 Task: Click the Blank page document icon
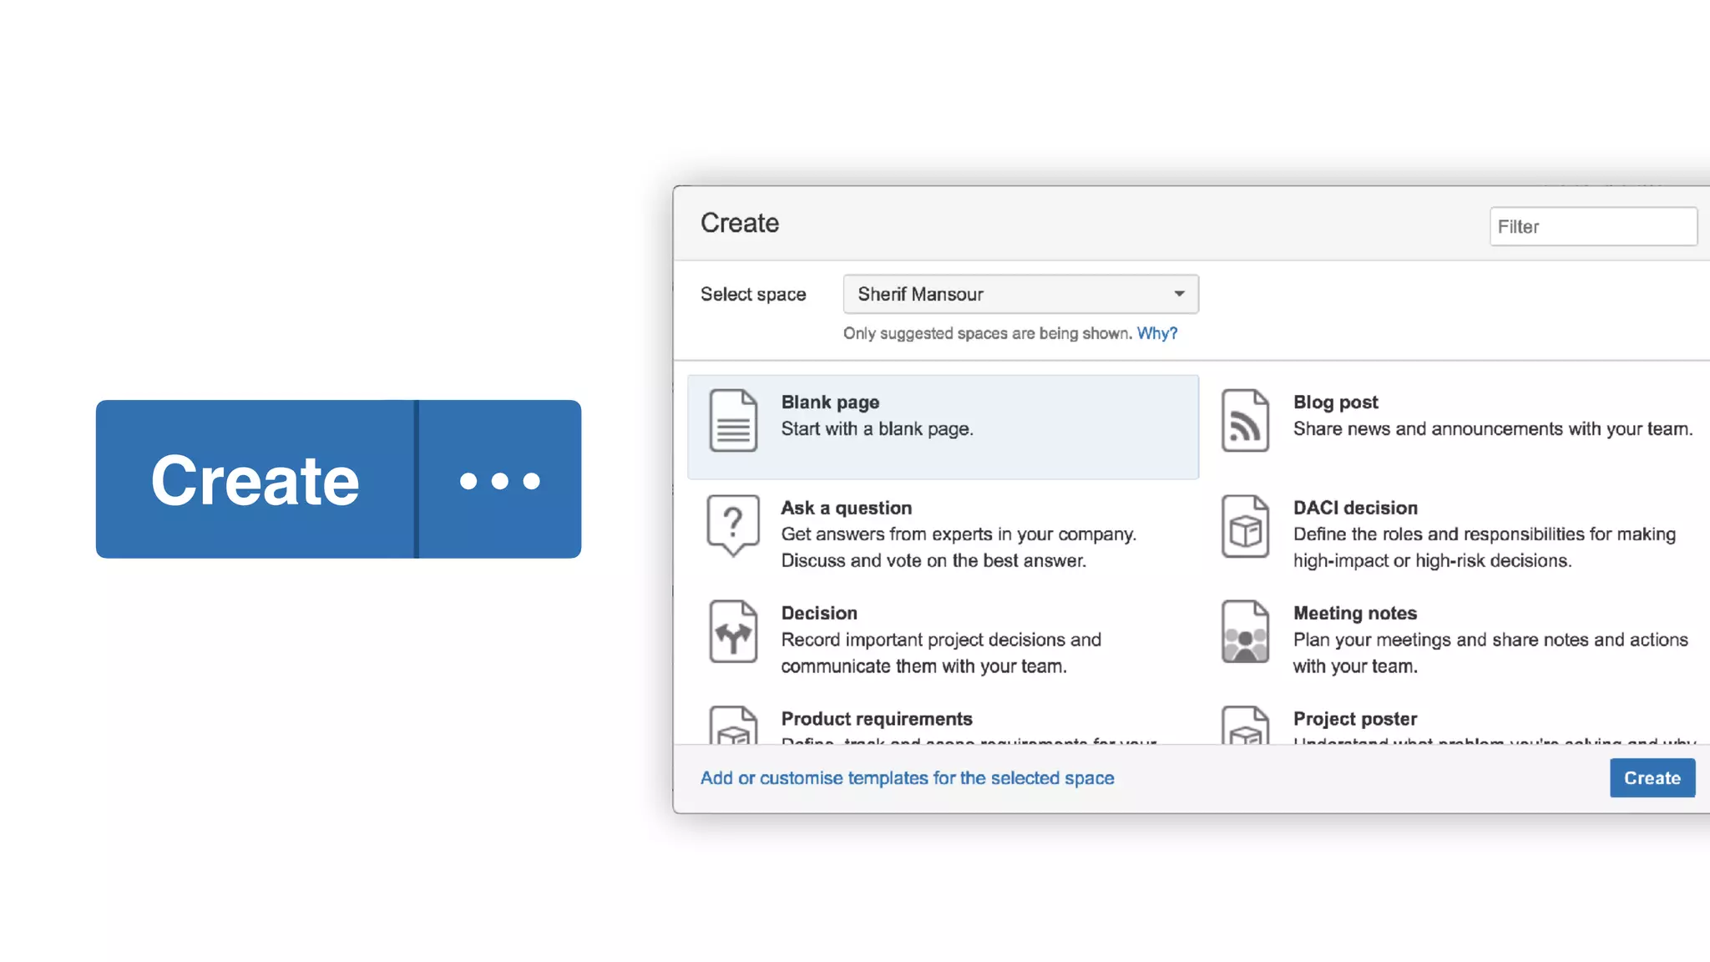click(733, 421)
